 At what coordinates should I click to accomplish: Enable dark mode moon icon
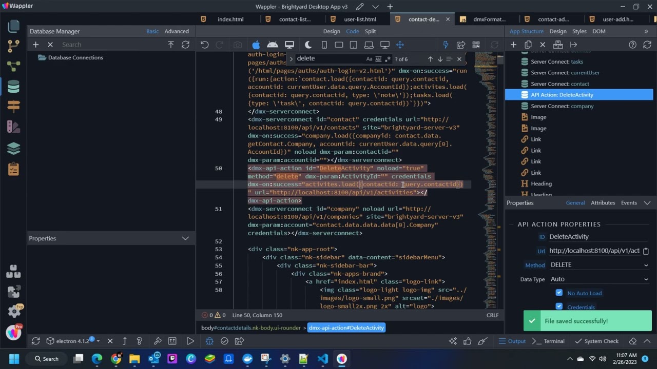click(308, 45)
